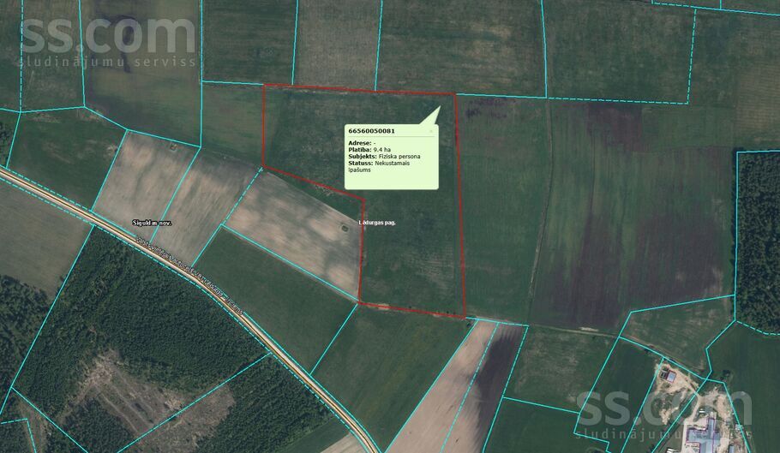Select the Adrese line in popup

362,141
